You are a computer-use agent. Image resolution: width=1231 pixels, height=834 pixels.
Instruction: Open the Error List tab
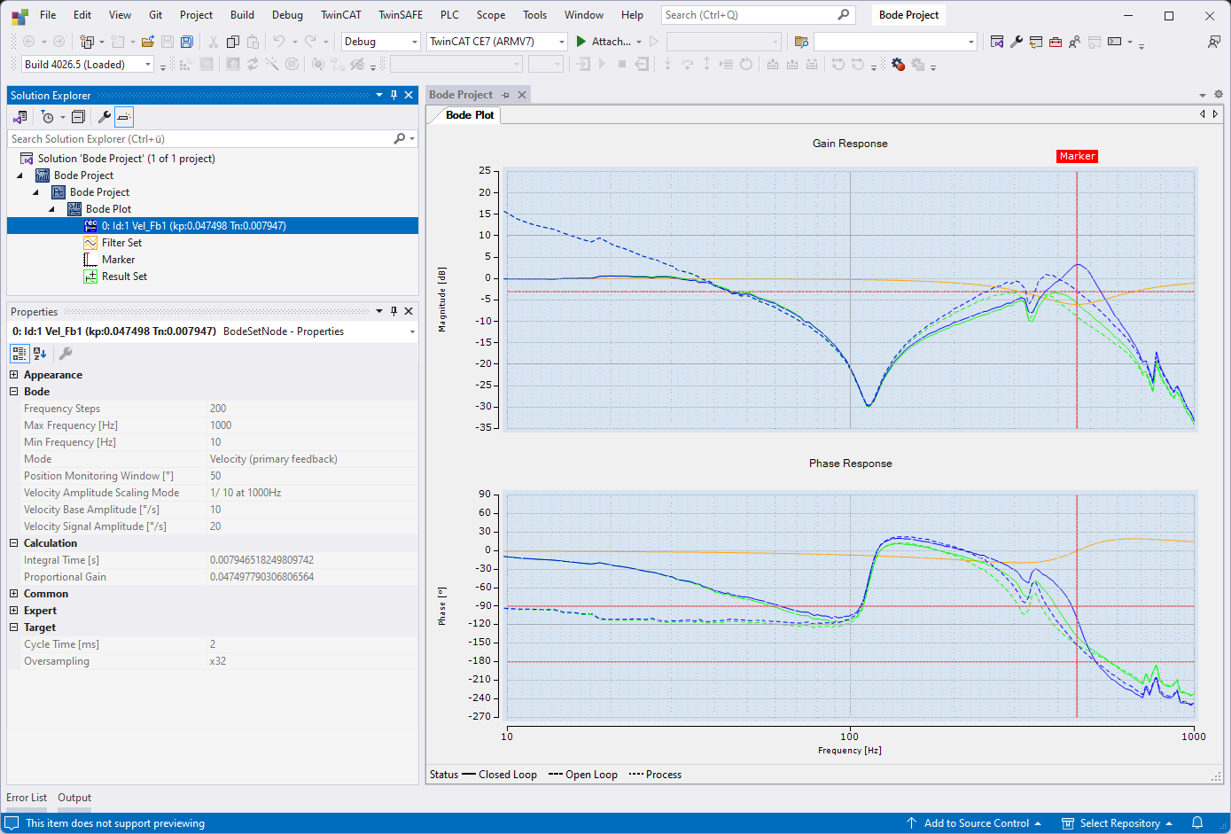click(x=27, y=798)
